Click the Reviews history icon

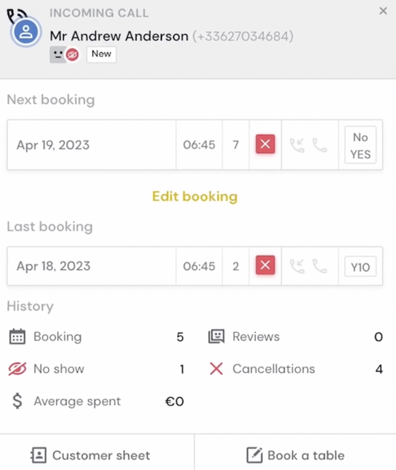[x=216, y=337]
